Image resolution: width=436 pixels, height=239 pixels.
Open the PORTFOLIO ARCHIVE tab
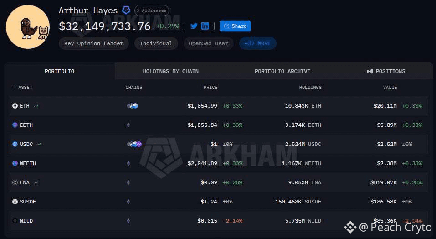282,71
